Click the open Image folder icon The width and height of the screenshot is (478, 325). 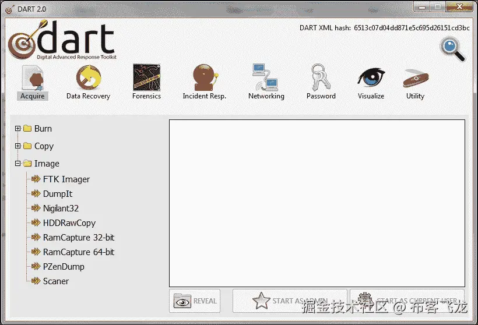27,164
